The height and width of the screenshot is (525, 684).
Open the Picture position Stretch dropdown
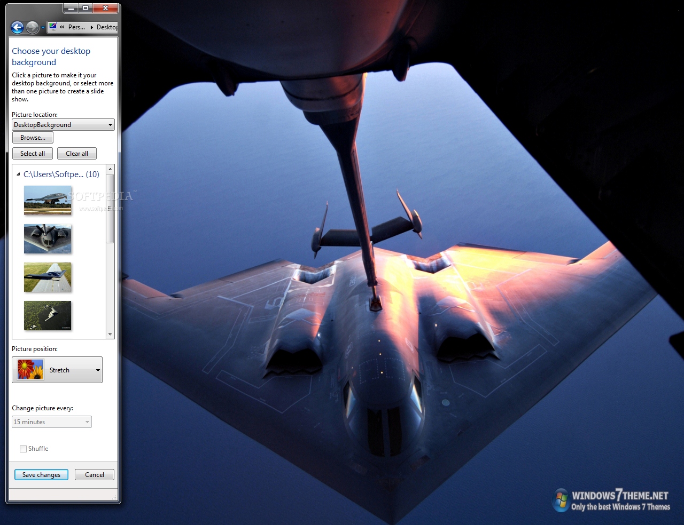pyautogui.click(x=57, y=370)
